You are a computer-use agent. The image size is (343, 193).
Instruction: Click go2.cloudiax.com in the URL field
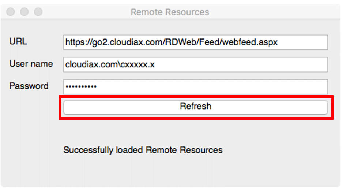coord(127,42)
